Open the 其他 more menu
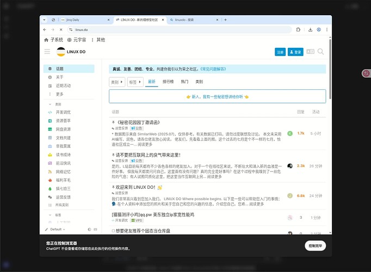Screen dimensions: 371x272 pyautogui.click(x=98, y=40)
